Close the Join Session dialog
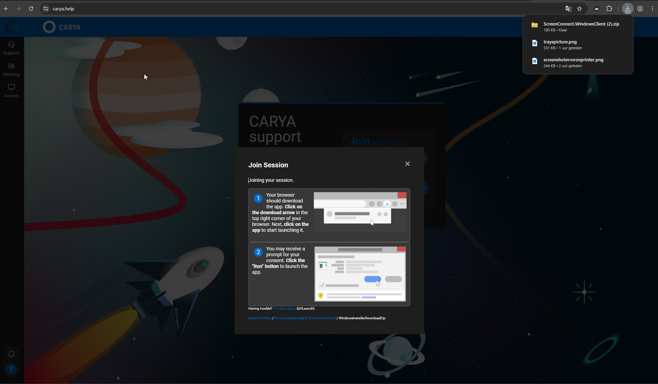Viewport: 658px width, 384px height. (x=408, y=164)
